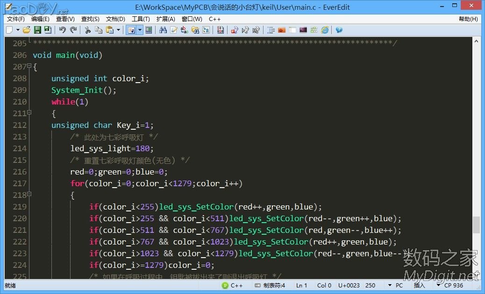Open the new file dropdown arrow

(x=18, y=30)
